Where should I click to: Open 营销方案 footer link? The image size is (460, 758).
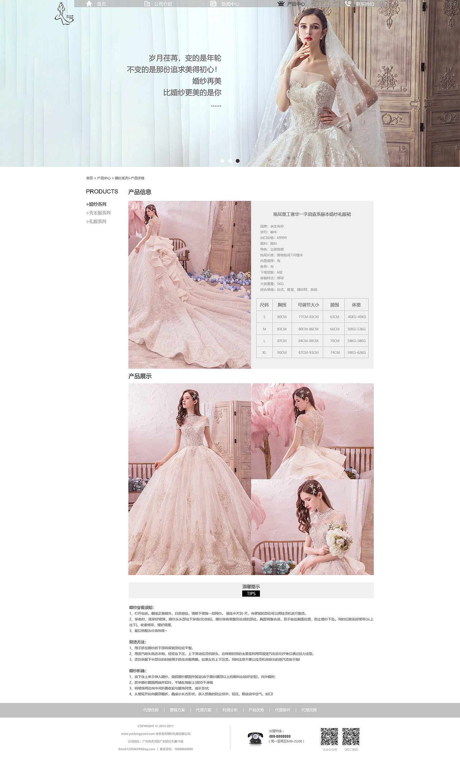point(177,710)
